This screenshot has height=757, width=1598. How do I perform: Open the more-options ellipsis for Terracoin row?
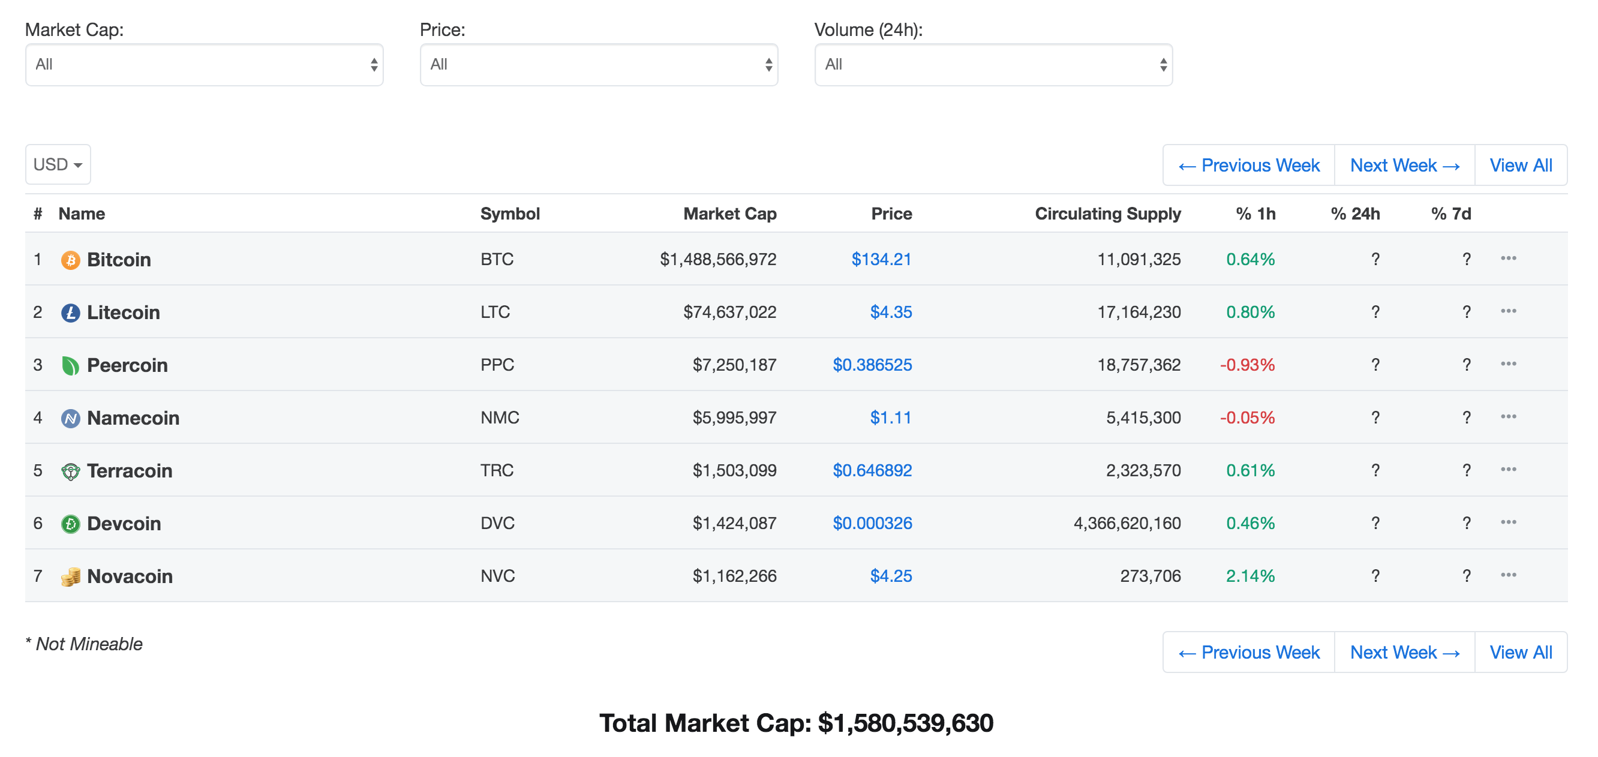[1508, 468]
